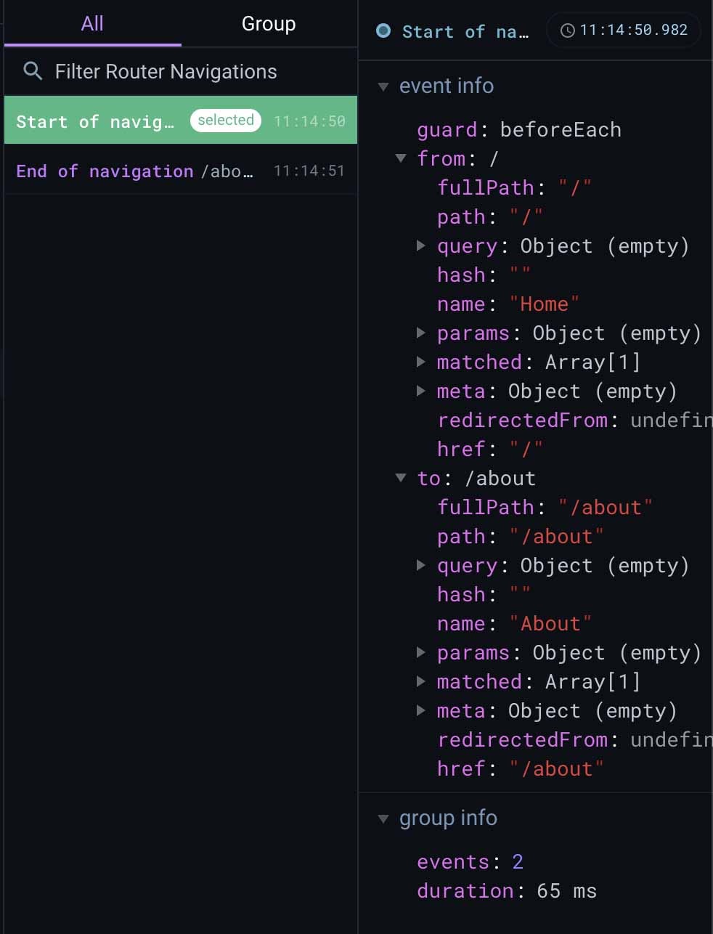Expand query object under to
Viewport: 713px width, 934px height.
(x=421, y=565)
